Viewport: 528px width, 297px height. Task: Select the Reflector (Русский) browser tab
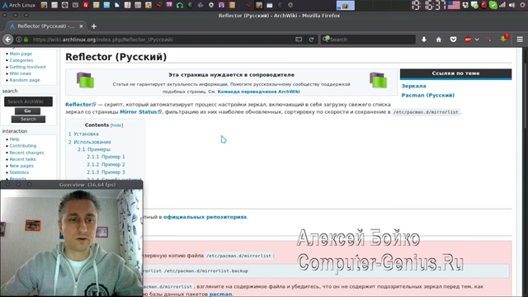pyautogui.click(x=46, y=26)
